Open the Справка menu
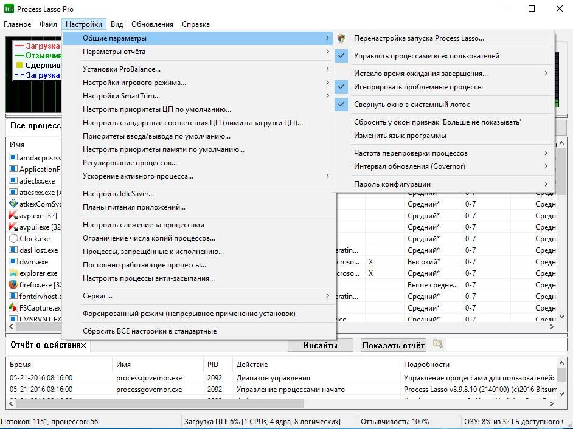Image resolution: width=573 pixels, height=429 pixels. pos(195,24)
